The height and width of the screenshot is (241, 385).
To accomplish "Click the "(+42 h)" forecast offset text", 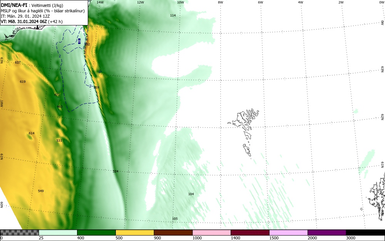I will pos(55,22).
